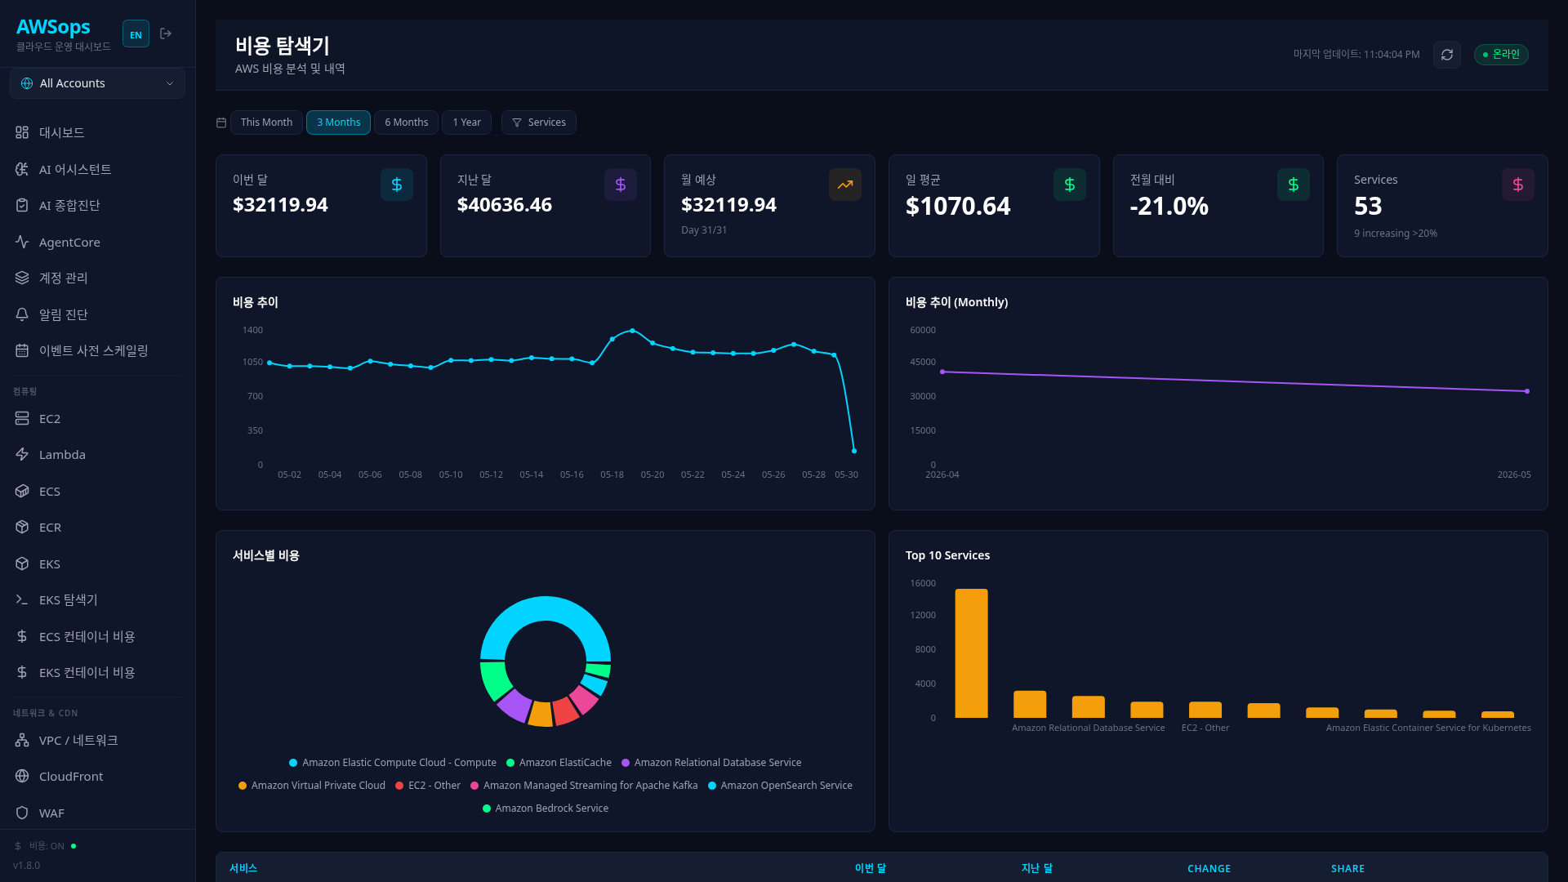This screenshot has height=882, width=1568.
Task: Click the AI 종합진단 clipboard icon
Action: pyautogui.click(x=22, y=205)
